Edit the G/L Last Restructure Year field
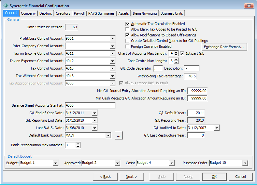The image size is (257, 185). click(x=196, y=136)
